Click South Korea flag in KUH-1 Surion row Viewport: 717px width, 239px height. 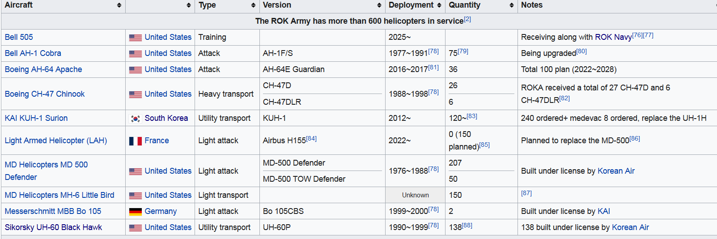[136, 119]
